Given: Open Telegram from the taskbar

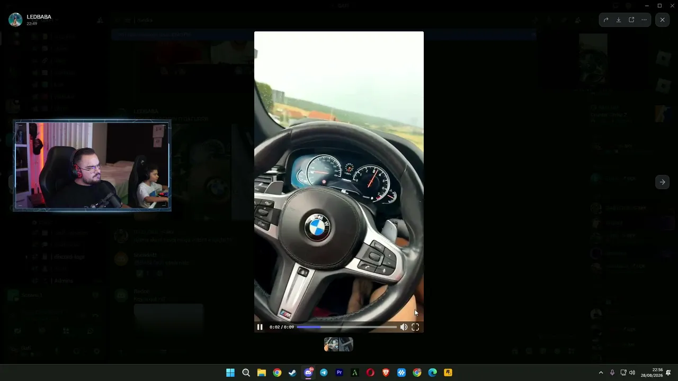Looking at the screenshot, I should 324,373.
